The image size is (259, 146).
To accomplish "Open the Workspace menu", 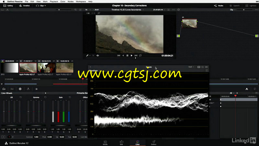I will pos(81,2).
